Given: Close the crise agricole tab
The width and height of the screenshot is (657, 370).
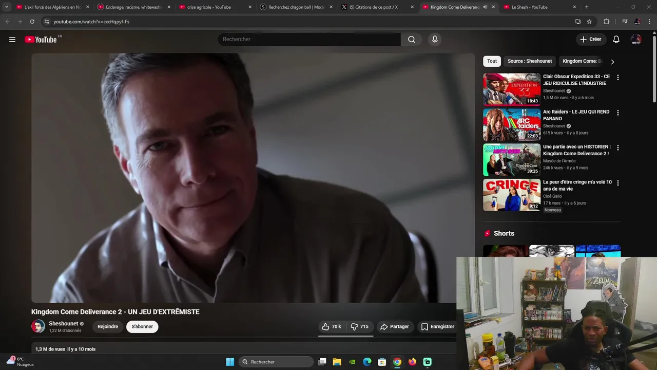Looking at the screenshot, I should click(x=250, y=7).
